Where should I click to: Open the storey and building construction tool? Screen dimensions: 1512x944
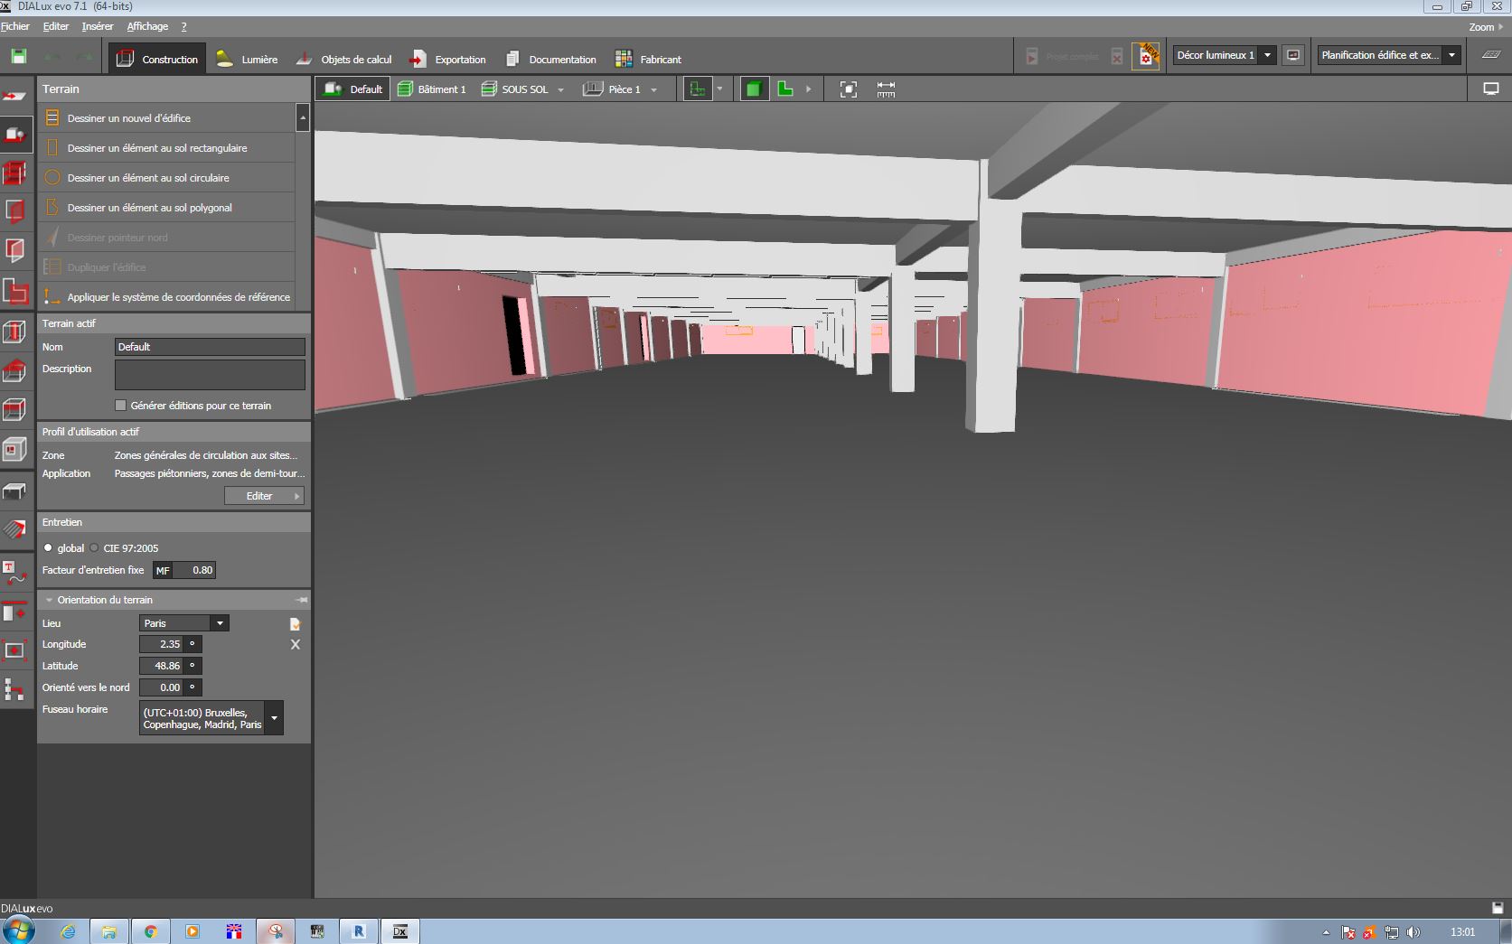pos(15,173)
